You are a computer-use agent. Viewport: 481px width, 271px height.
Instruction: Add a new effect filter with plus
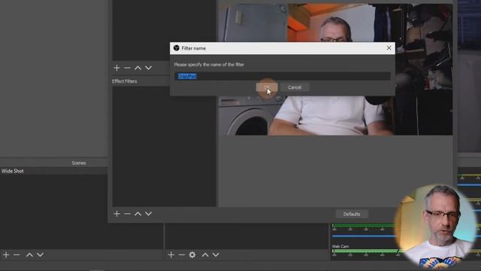pos(116,214)
